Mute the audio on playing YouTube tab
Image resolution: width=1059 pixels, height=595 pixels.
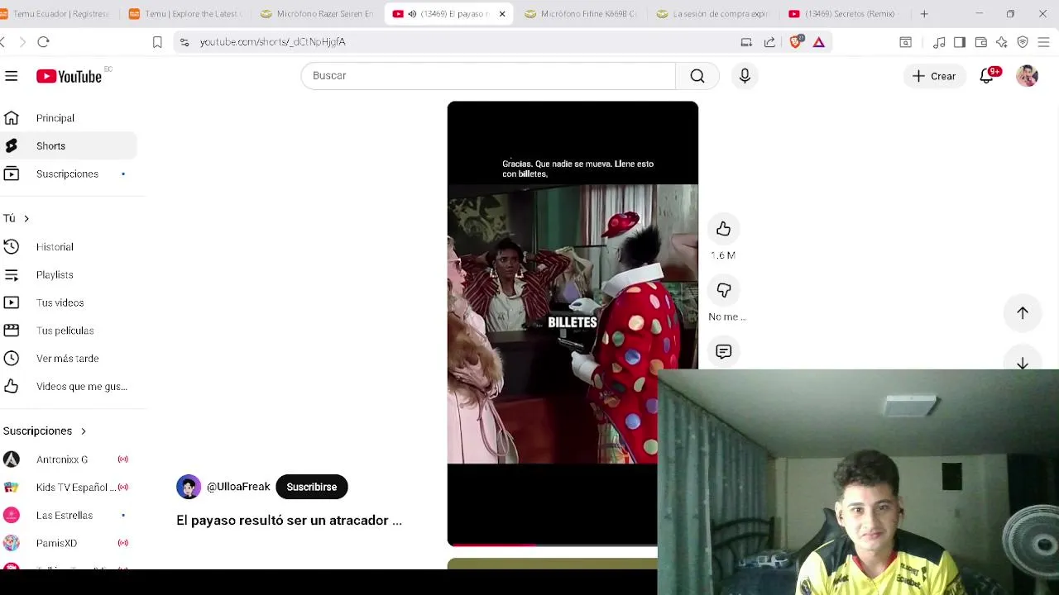click(x=412, y=14)
